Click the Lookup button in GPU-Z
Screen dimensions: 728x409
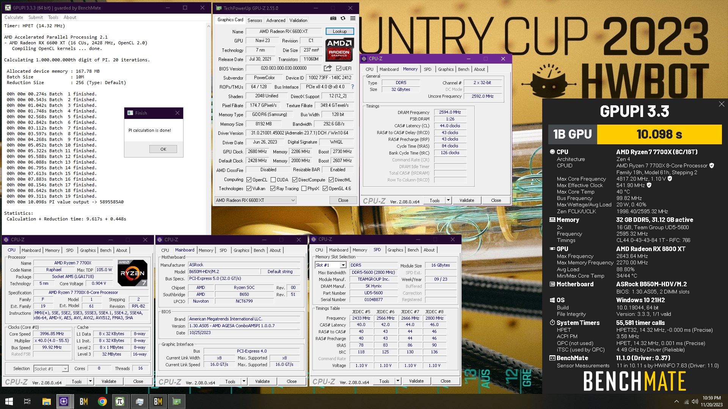(x=340, y=31)
